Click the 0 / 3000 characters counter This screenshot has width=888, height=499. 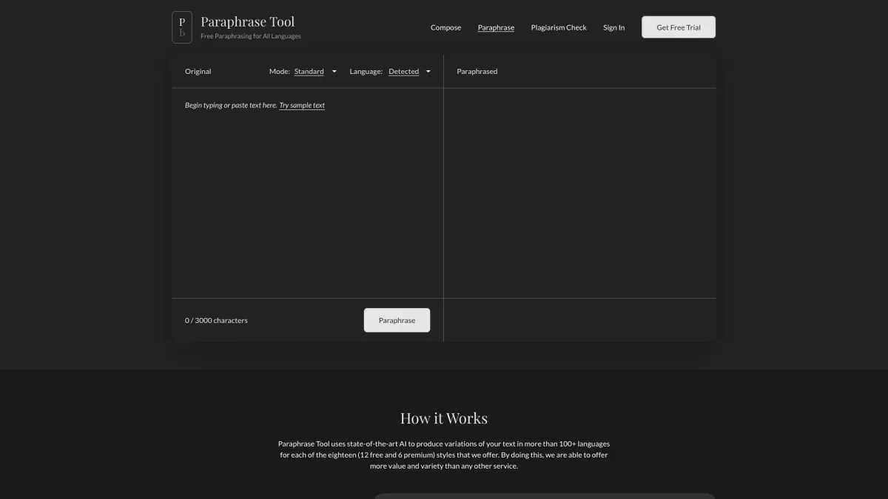(216, 321)
